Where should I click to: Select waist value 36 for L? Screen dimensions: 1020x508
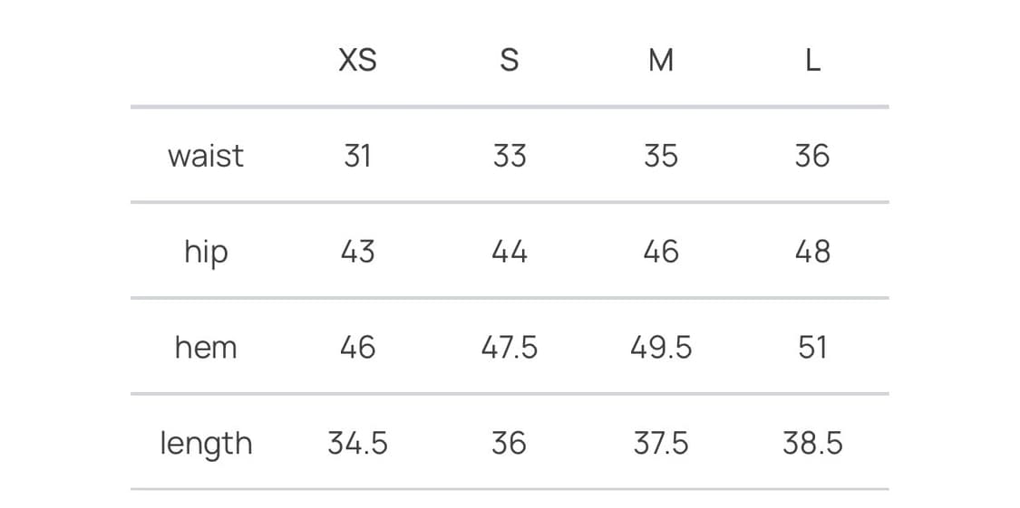812,156
